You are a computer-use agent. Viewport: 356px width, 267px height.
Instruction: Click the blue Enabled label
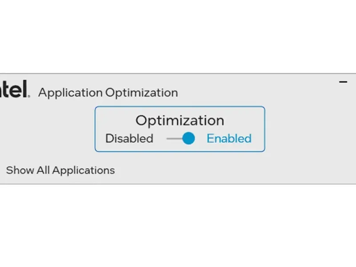229,138
